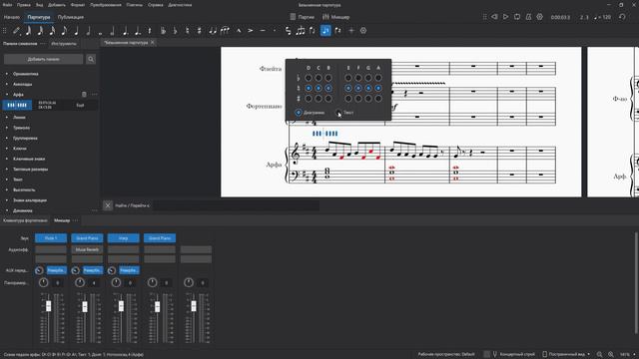Select the quarter note duration
Screen dimensions: 639x359
click(76, 31)
